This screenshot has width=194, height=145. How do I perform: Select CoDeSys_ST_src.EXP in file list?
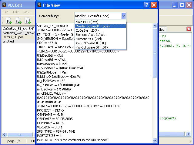pos(18,29)
